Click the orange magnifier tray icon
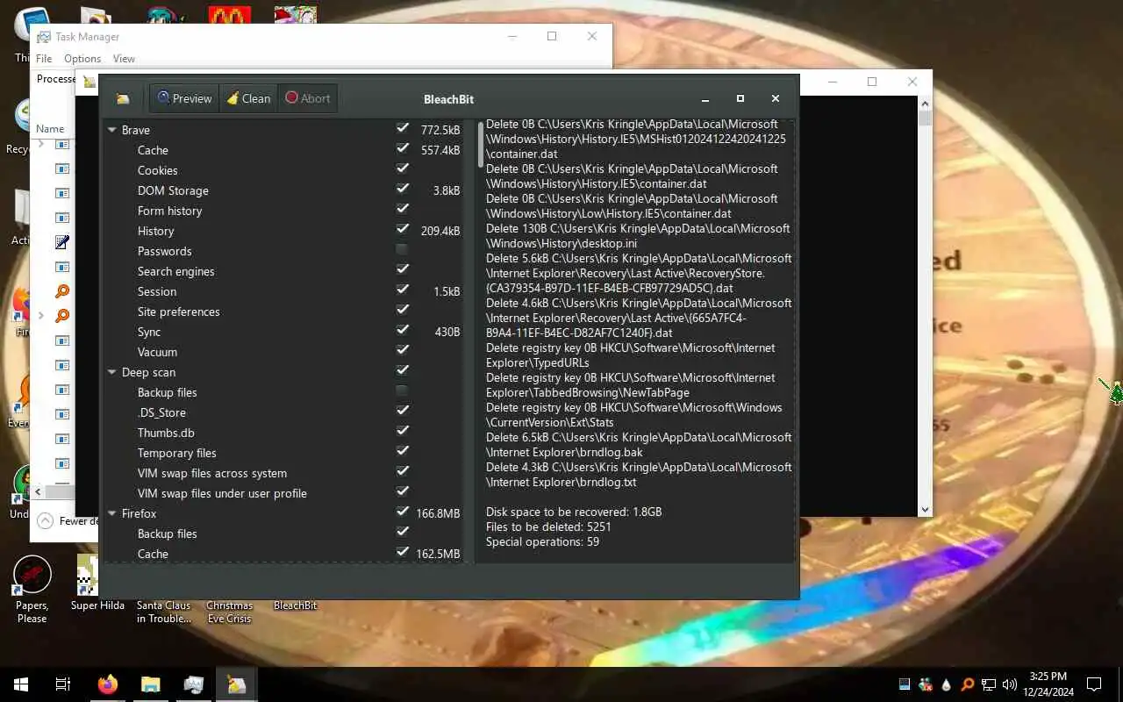 click(x=967, y=684)
